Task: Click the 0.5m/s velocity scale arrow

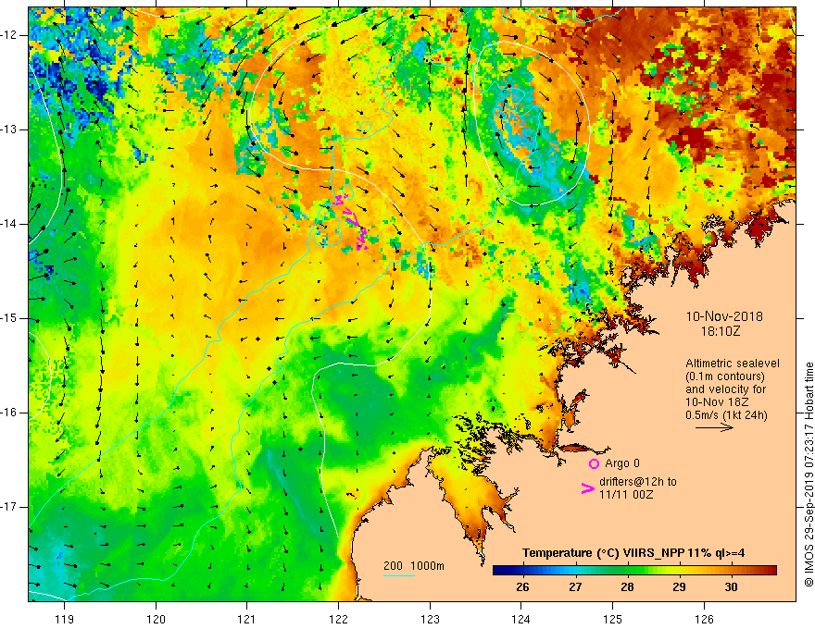Action: (x=714, y=427)
